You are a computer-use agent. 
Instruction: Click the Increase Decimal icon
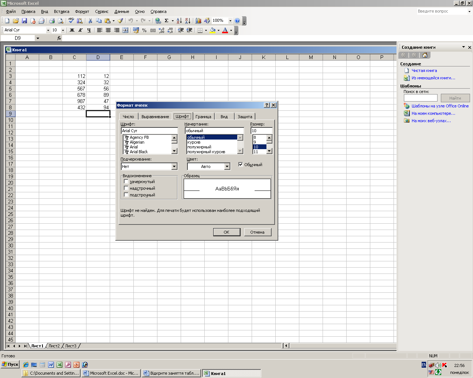(x=161, y=30)
